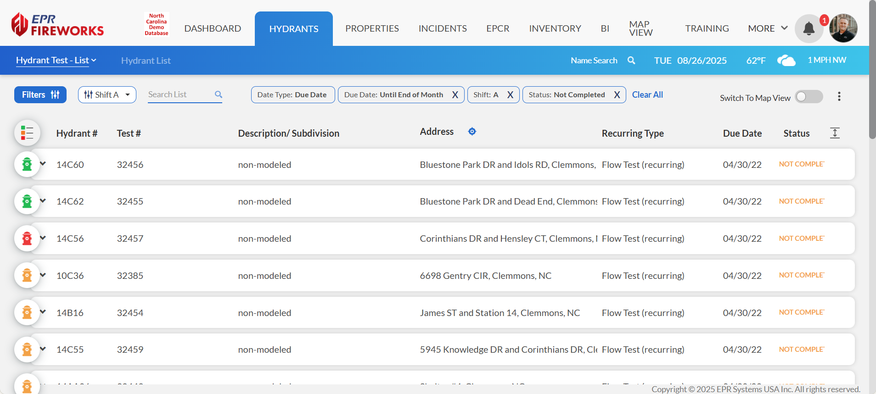
Task: Click the address locator target icon
Action: [x=472, y=132]
